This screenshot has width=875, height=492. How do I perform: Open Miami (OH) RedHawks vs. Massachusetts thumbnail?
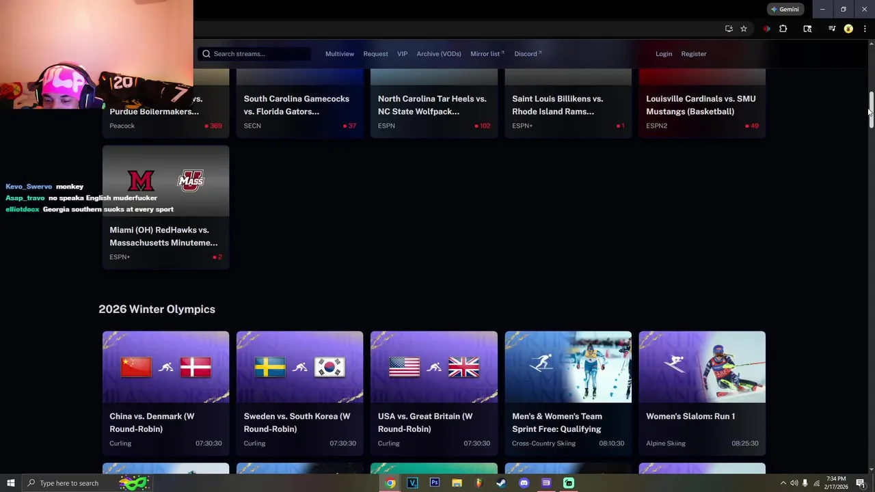point(165,181)
